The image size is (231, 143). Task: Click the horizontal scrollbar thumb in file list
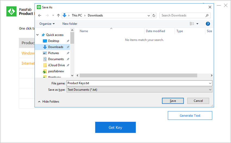tap(138, 76)
